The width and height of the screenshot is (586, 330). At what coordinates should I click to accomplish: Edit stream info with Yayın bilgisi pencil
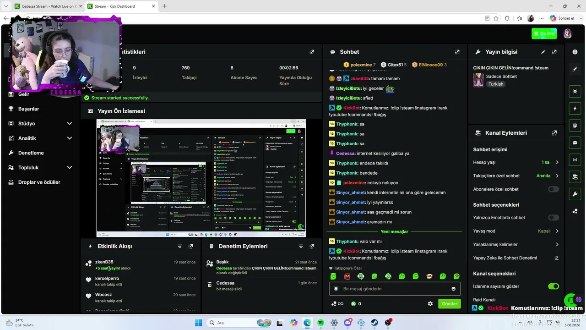pos(543,52)
